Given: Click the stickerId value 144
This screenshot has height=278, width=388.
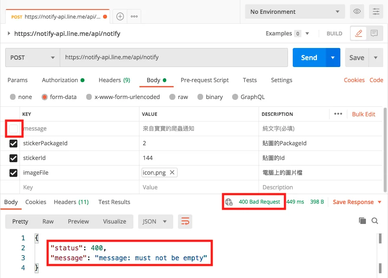Looking at the screenshot, I should tap(148, 158).
